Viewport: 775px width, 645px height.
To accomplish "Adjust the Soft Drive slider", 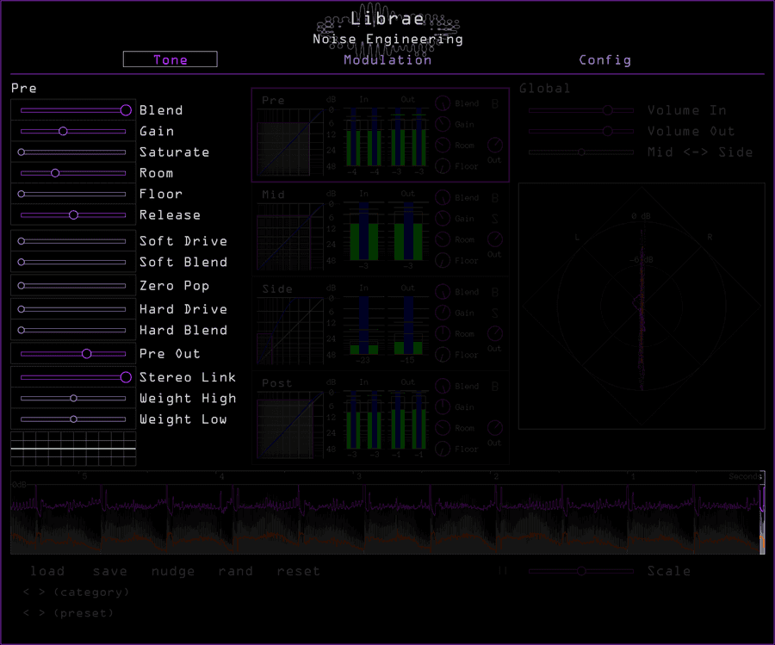I will 73,241.
